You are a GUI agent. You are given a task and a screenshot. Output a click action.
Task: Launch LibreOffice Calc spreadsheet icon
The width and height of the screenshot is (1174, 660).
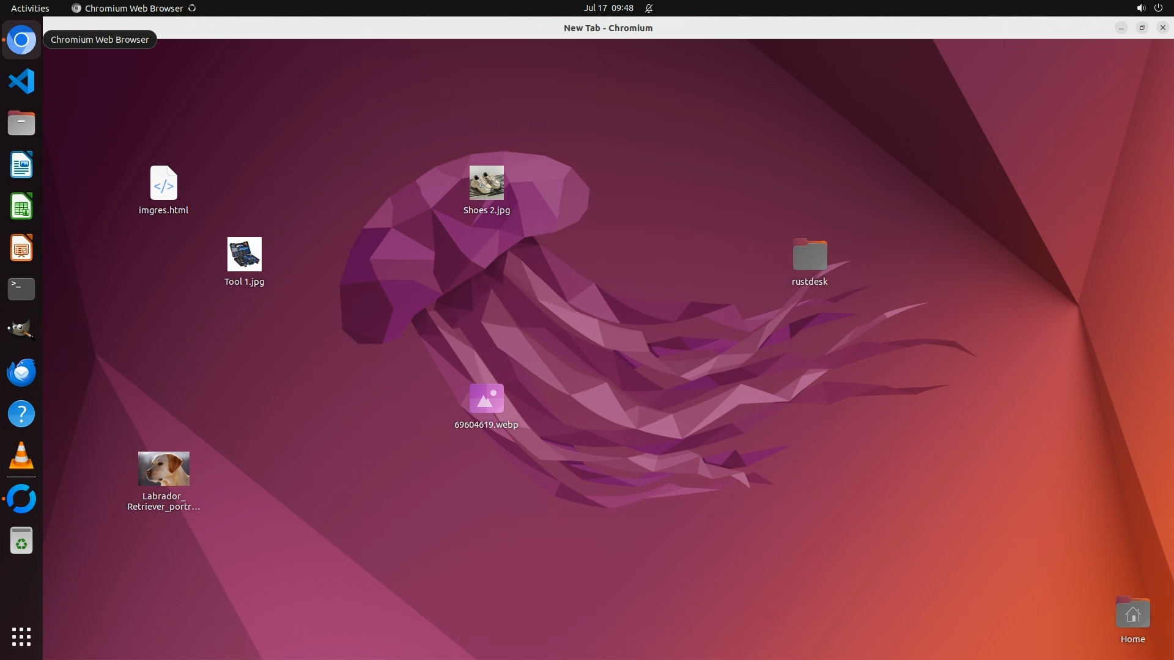tap(21, 207)
